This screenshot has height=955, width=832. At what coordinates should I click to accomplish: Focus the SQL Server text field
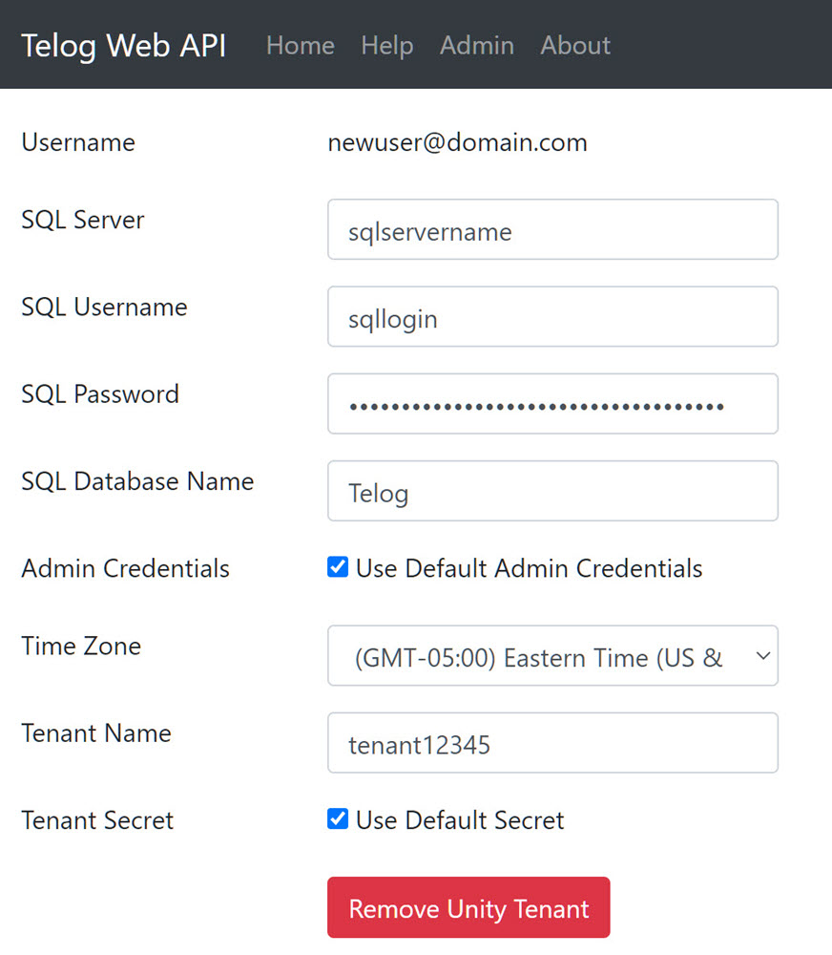click(x=552, y=229)
